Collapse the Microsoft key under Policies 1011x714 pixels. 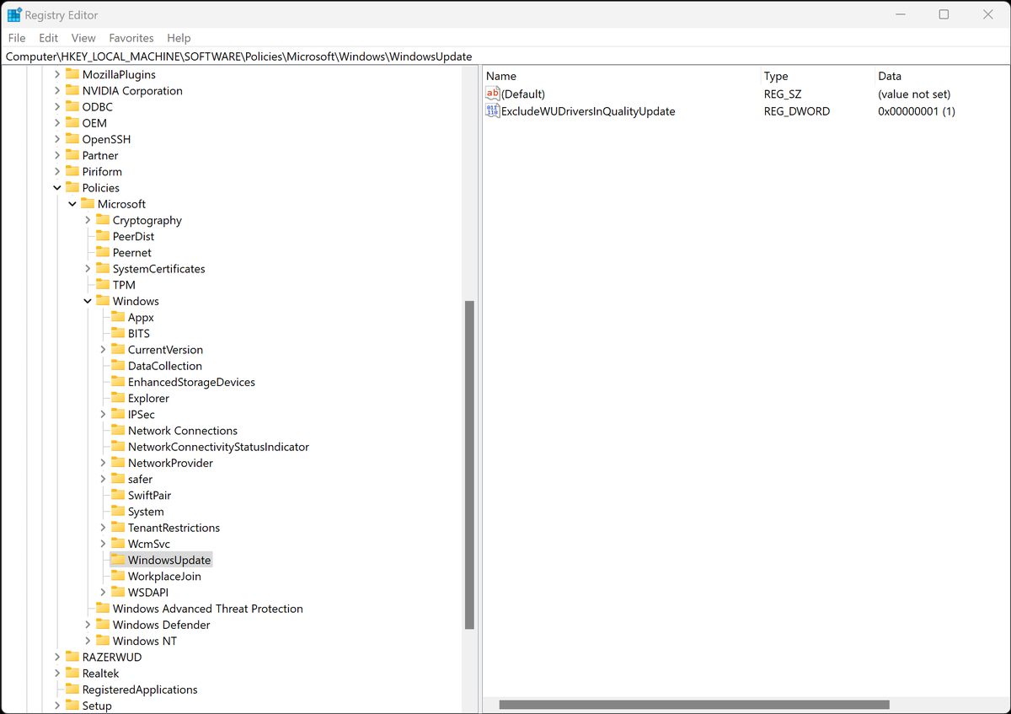pyautogui.click(x=72, y=204)
